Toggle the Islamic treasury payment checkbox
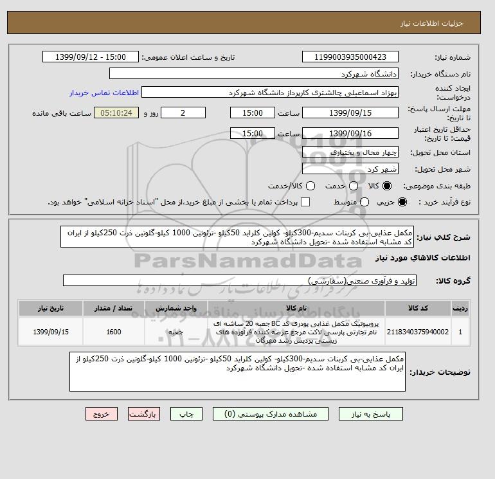The height and width of the screenshot is (479, 495). coord(305,202)
